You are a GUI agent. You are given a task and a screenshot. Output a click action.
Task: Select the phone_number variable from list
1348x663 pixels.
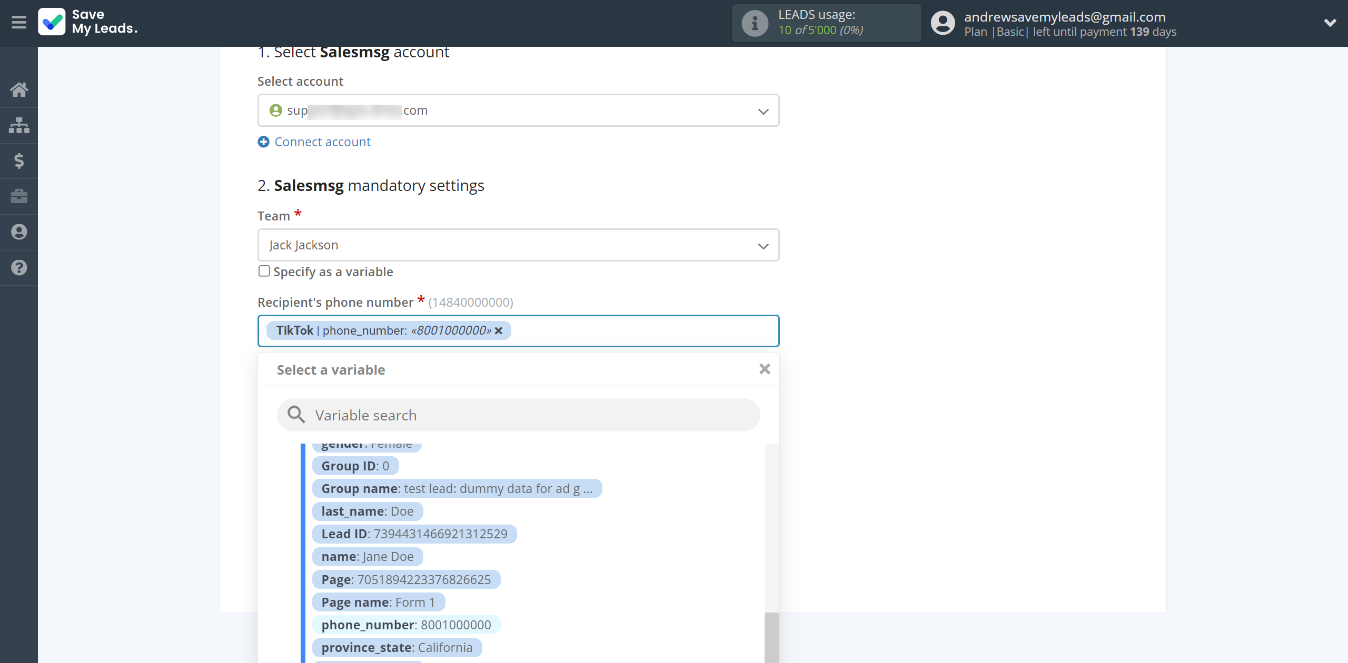(406, 625)
